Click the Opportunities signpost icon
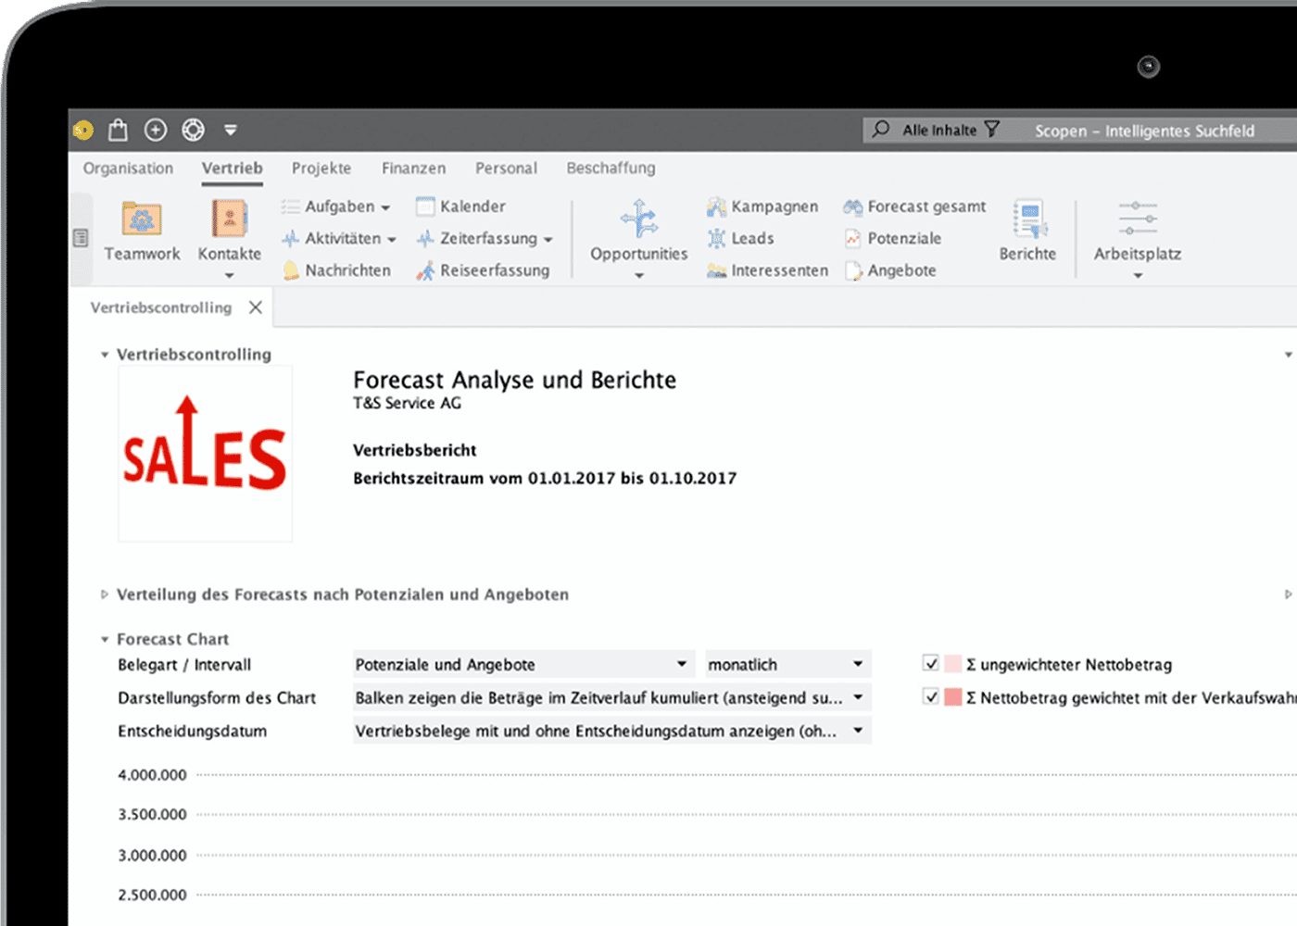The width and height of the screenshot is (1297, 926). coord(639,219)
